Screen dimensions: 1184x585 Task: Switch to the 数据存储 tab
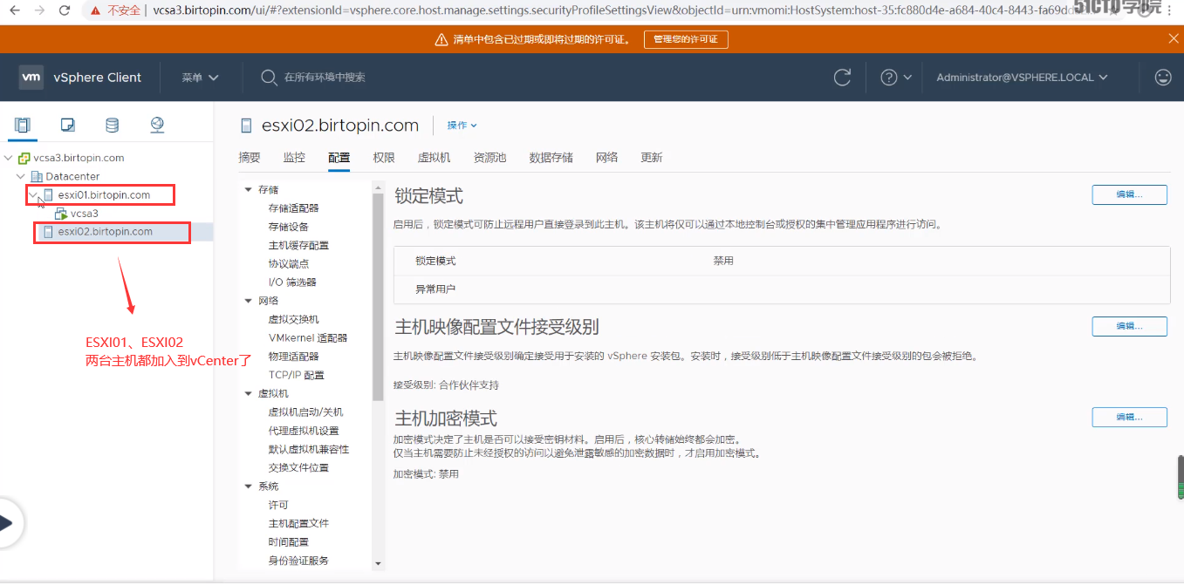[551, 158]
